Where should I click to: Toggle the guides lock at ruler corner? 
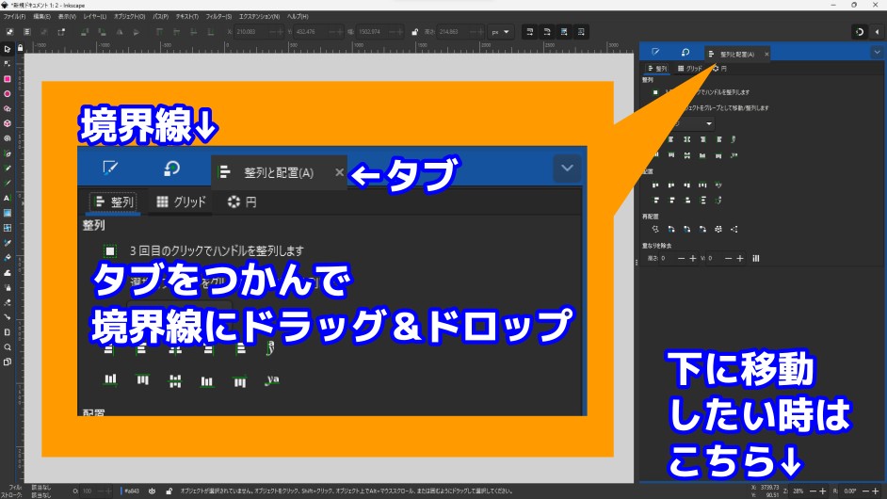(20, 48)
